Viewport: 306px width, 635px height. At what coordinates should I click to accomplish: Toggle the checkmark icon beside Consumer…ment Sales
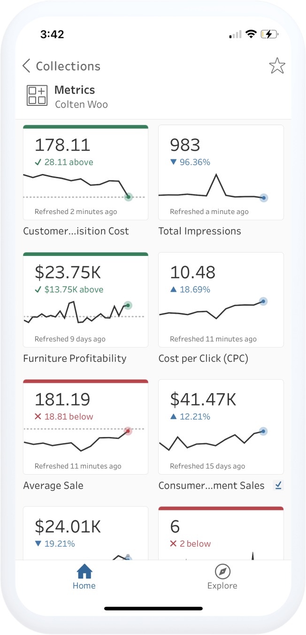(279, 486)
